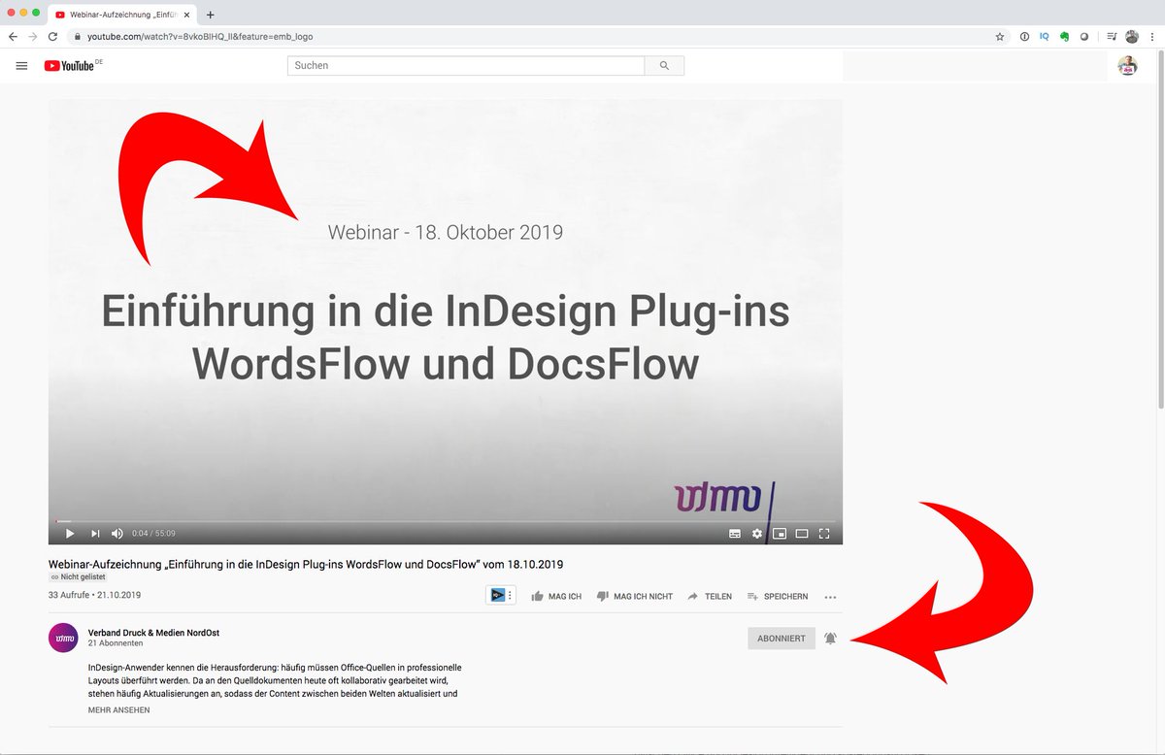
Task: Share the video via TEILEN
Action: [710, 596]
